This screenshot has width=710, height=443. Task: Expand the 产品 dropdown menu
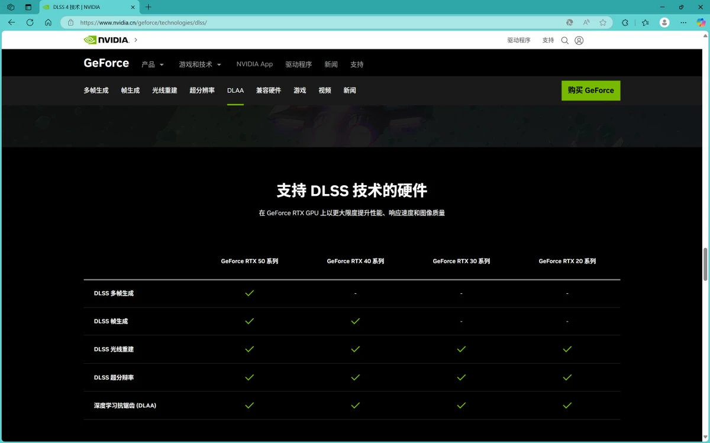point(153,64)
